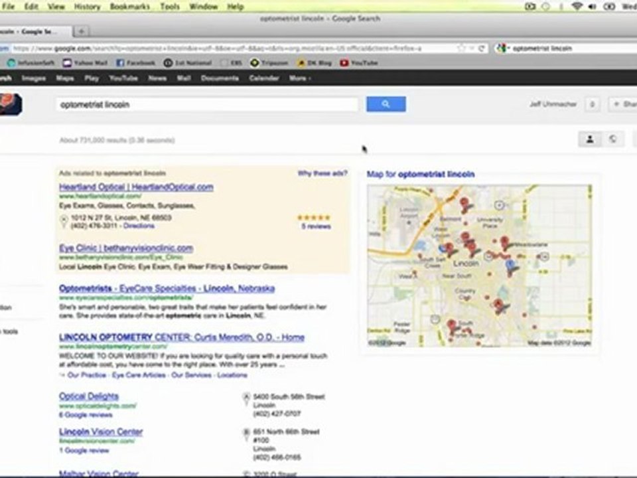This screenshot has width=637, height=478.
Task: Bookmark this page with the star icon
Action: [x=461, y=48]
